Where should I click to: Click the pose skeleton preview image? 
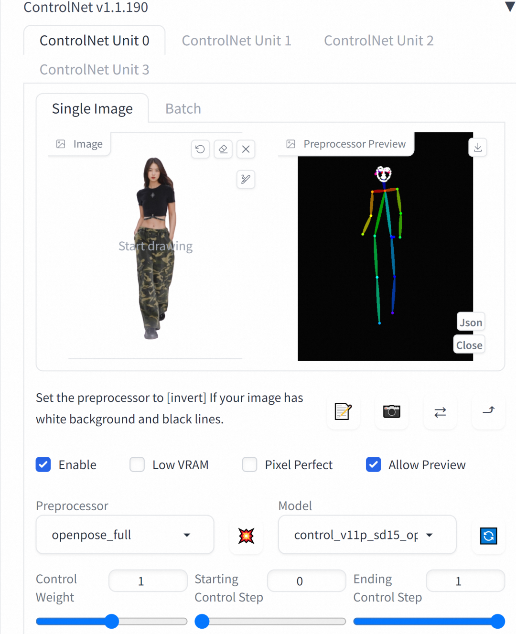point(385,247)
